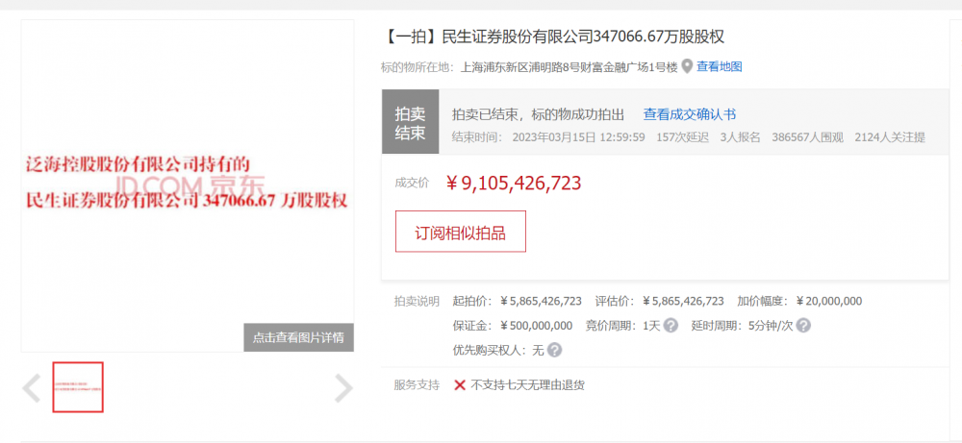
Task: Click help icon next to 竞价周期 1天
Action: (x=671, y=326)
